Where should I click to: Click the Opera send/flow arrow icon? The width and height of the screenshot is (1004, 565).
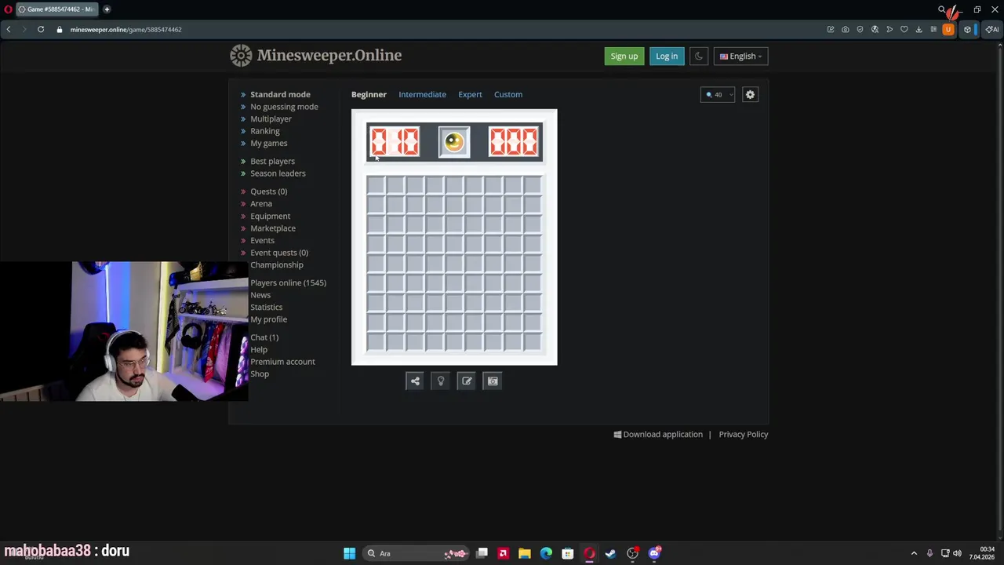(x=889, y=29)
